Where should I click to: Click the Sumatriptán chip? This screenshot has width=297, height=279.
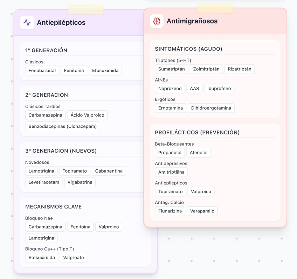(x=171, y=69)
